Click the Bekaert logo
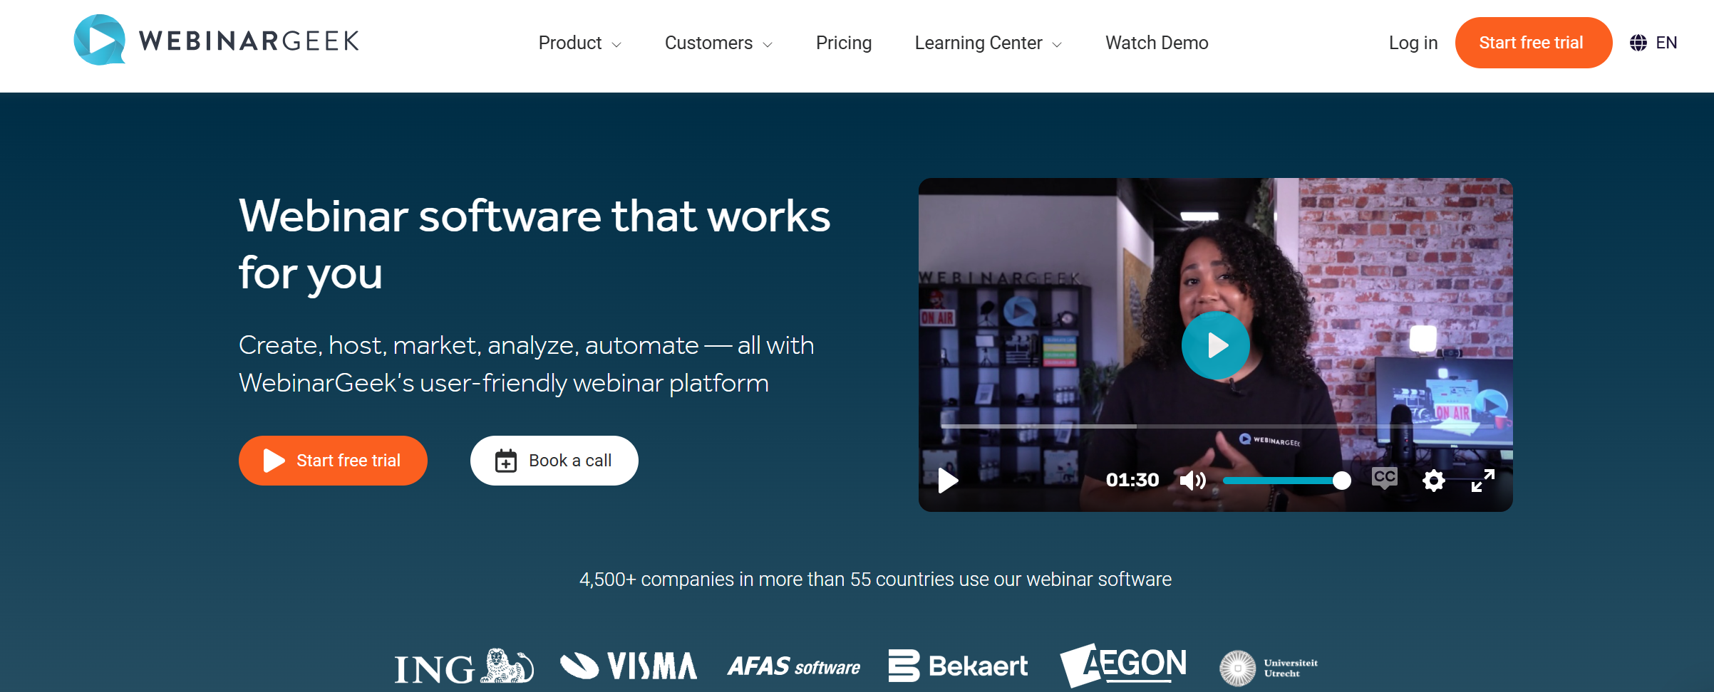The width and height of the screenshot is (1714, 692). point(959,666)
